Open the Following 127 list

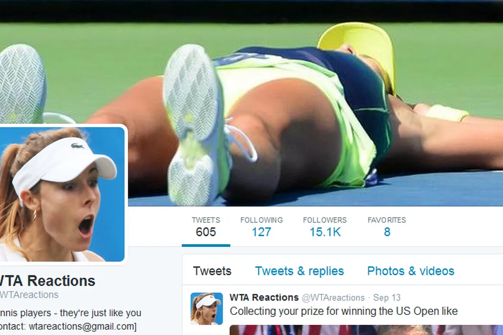coord(262,227)
